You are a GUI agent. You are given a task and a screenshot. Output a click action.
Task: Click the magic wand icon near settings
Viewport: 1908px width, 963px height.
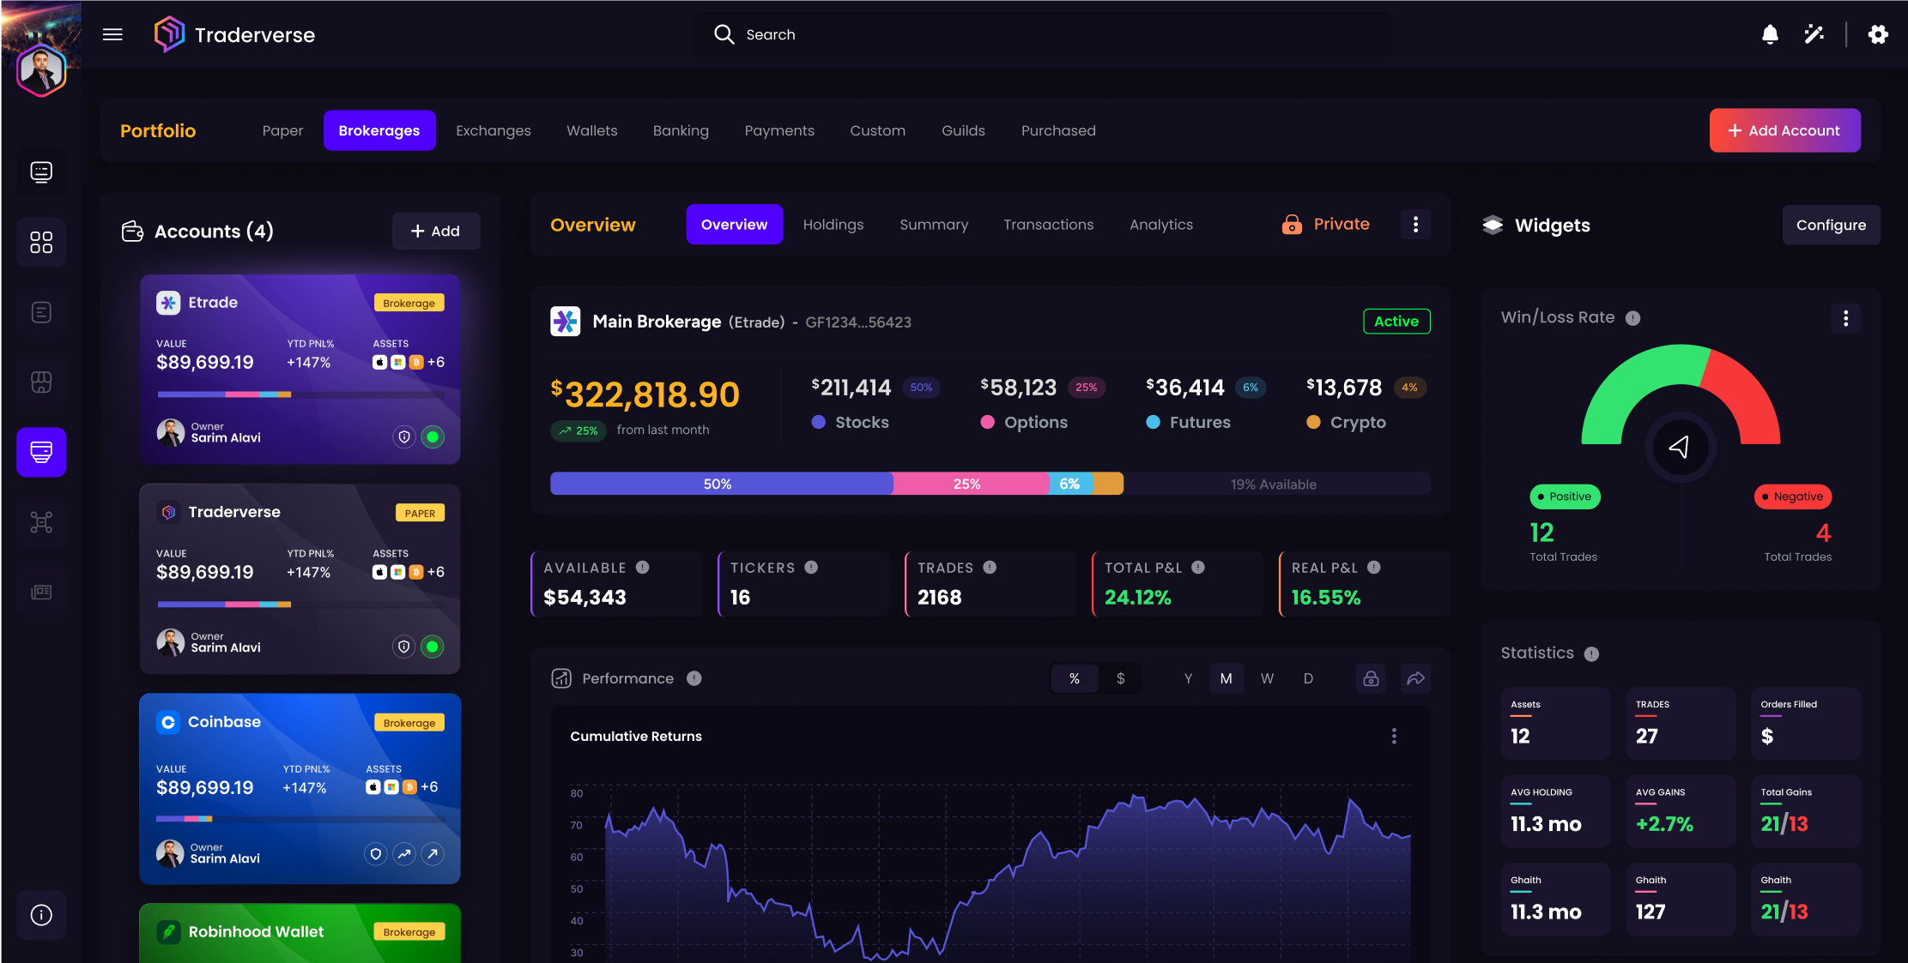[x=1814, y=34]
